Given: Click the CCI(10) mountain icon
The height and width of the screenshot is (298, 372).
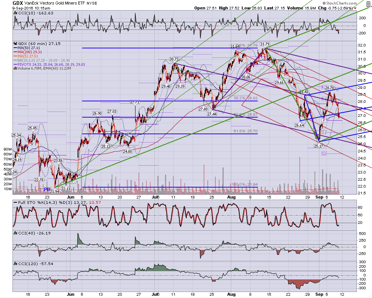Looking at the screenshot, I should [x=15, y=13].
